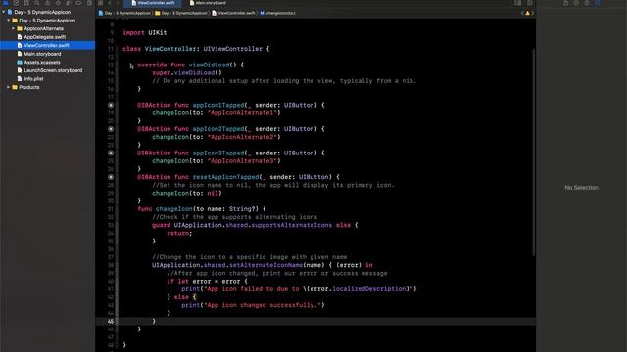Click "supportsAlternateIcons" in guard statement

click(x=292, y=225)
